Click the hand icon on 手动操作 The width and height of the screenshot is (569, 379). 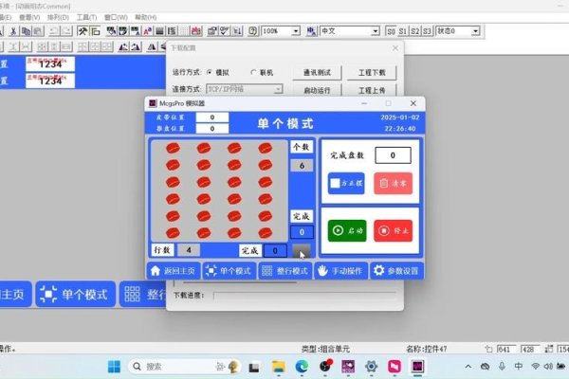pos(322,271)
